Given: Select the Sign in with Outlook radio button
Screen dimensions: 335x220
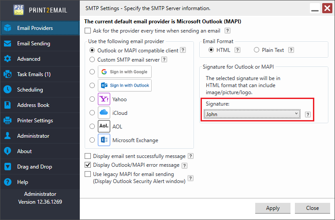Looking at the screenshot, I should click(x=92, y=85).
